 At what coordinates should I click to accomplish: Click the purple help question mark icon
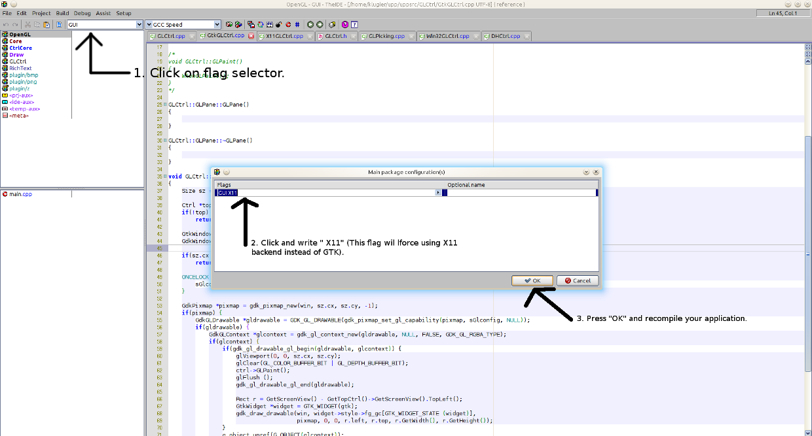[345, 25]
